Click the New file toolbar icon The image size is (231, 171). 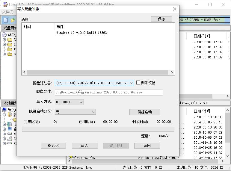(6, 20)
